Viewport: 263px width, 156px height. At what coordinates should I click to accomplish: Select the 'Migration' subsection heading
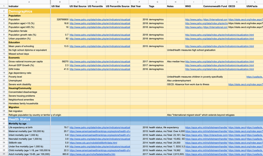(x=29, y=107)
